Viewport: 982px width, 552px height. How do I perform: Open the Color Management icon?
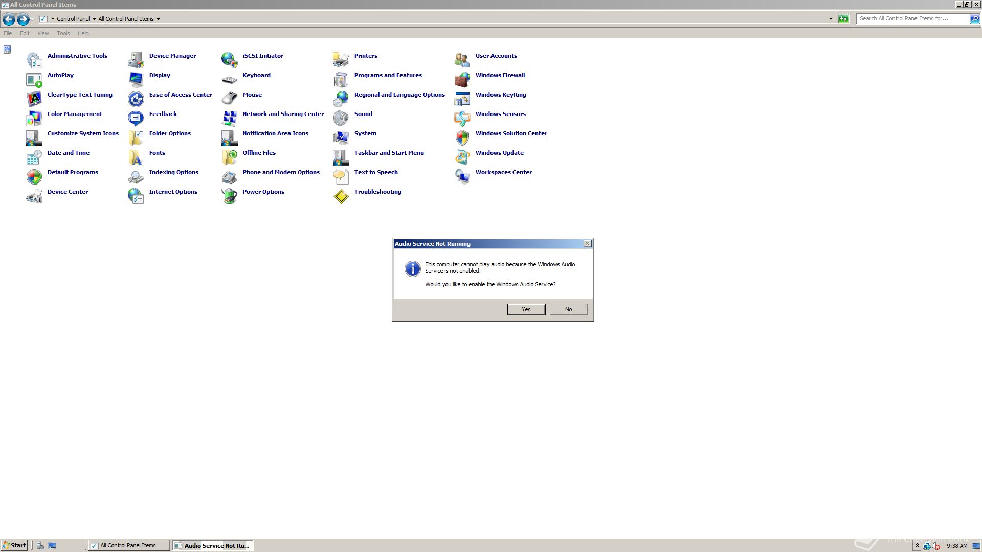pos(34,118)
